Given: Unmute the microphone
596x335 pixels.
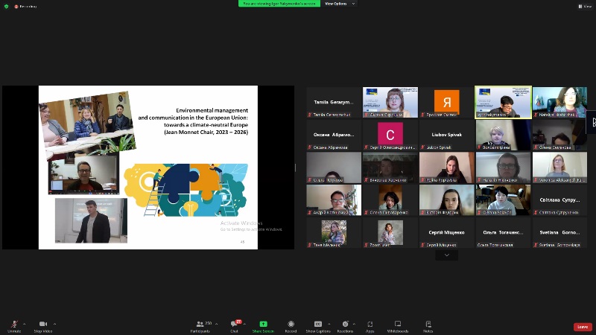Looking at the screenshot, I should click(x=14, y=325).
